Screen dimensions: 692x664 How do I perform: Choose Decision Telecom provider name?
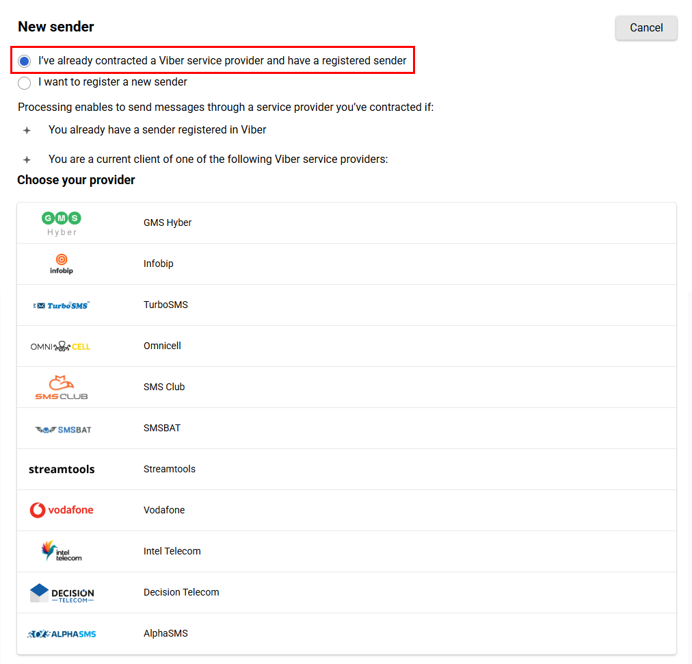181,592
